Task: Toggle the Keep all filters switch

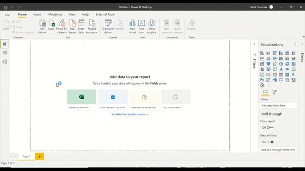Action: tap(270, 142)
